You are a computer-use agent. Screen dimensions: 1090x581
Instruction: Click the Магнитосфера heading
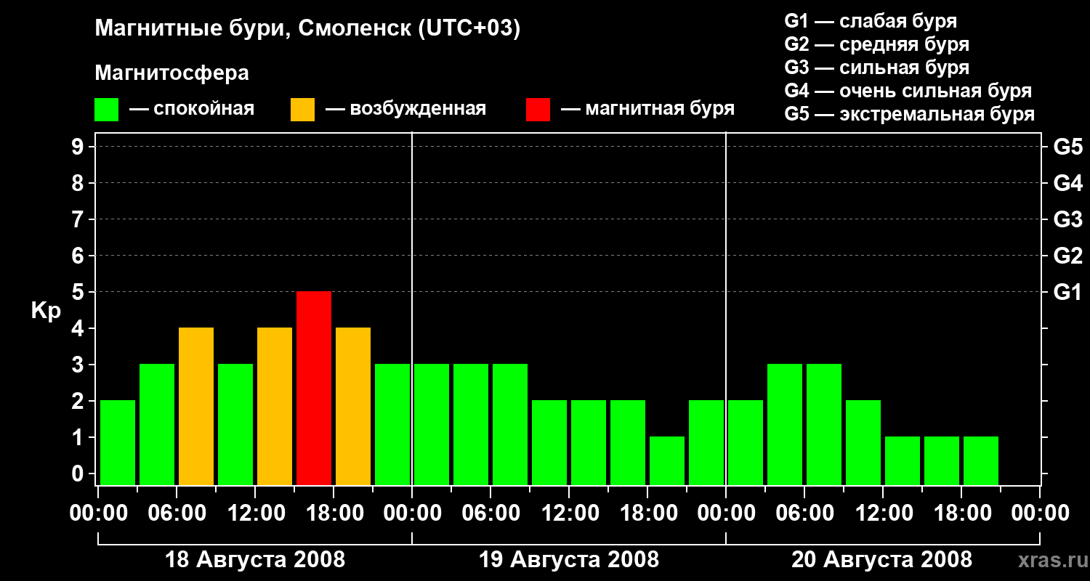[x=171, y=73]
